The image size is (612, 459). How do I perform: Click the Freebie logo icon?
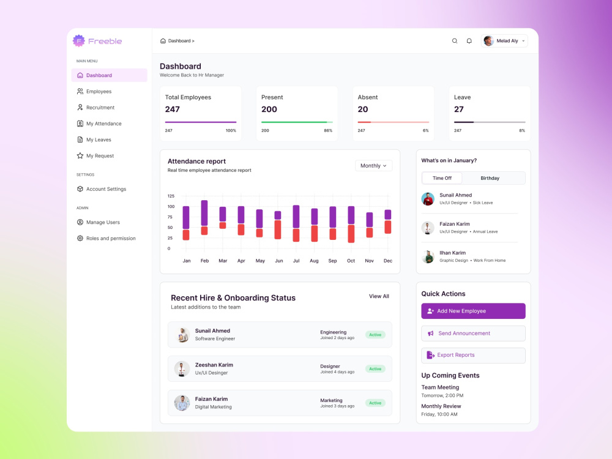coord(79,40)
